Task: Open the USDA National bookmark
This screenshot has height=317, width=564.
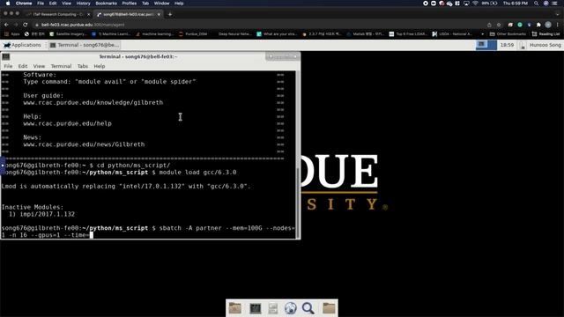Action: coord(452,33)
